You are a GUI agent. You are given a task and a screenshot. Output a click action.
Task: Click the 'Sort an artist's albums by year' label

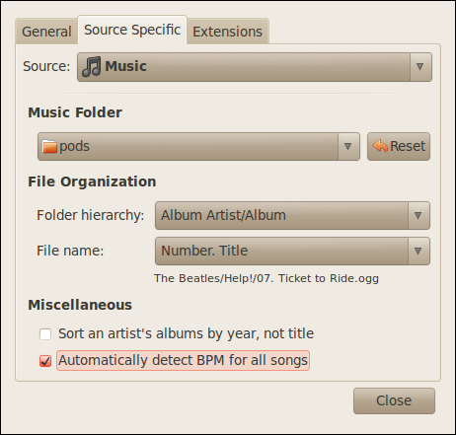[186, 333]
